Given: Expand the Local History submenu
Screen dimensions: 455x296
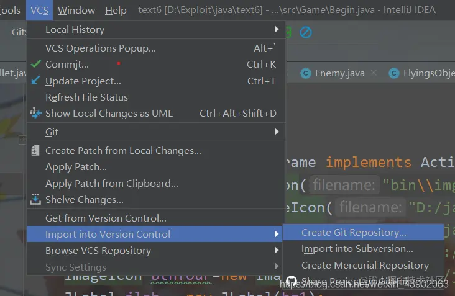Looking at the screenshot, I should pyautogui.click(x=156, y=30).
